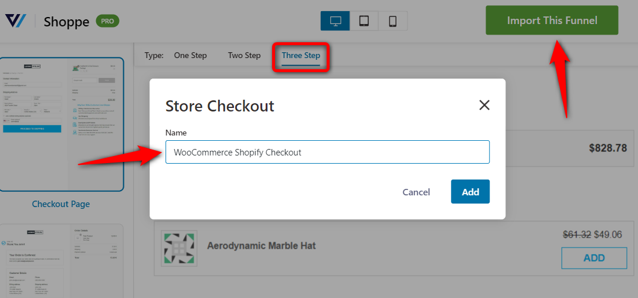Switch to tablet preview icon

(364, 21)
